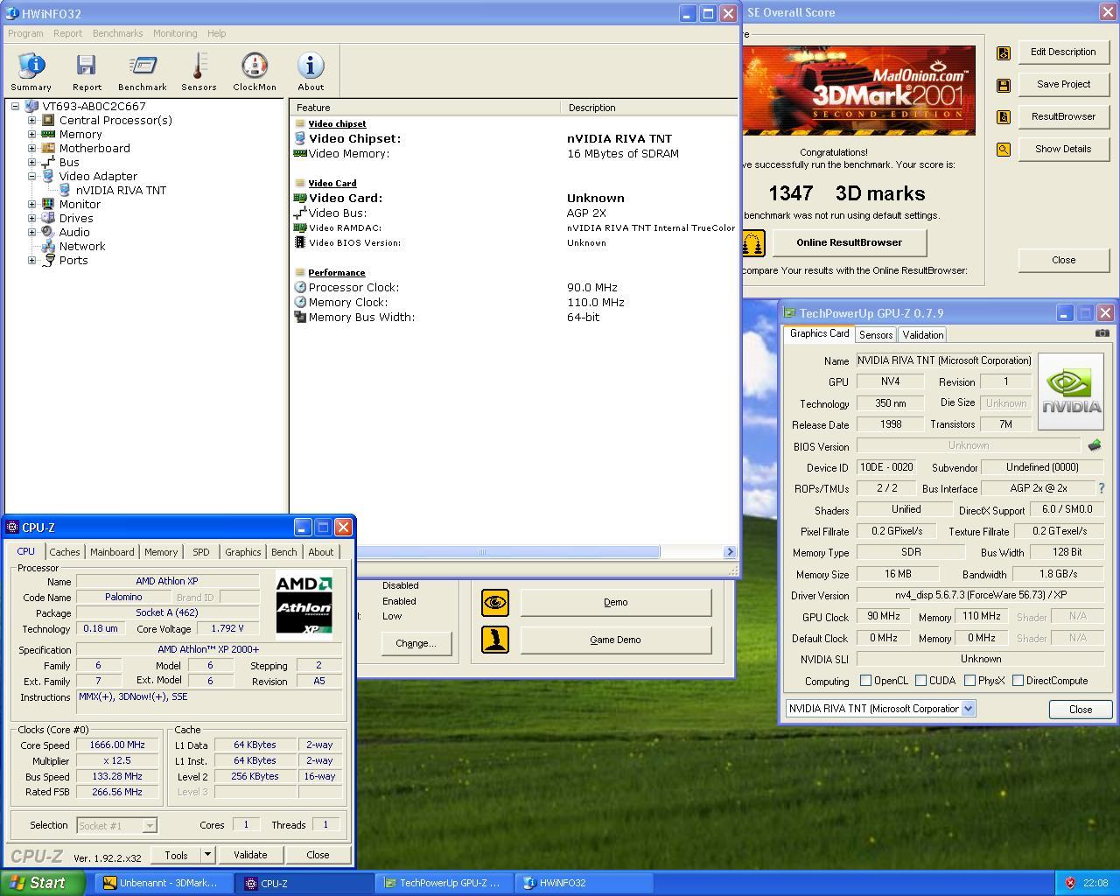Click the BIOS save chip icon in GPU-Z

(x=1094, y=445)
